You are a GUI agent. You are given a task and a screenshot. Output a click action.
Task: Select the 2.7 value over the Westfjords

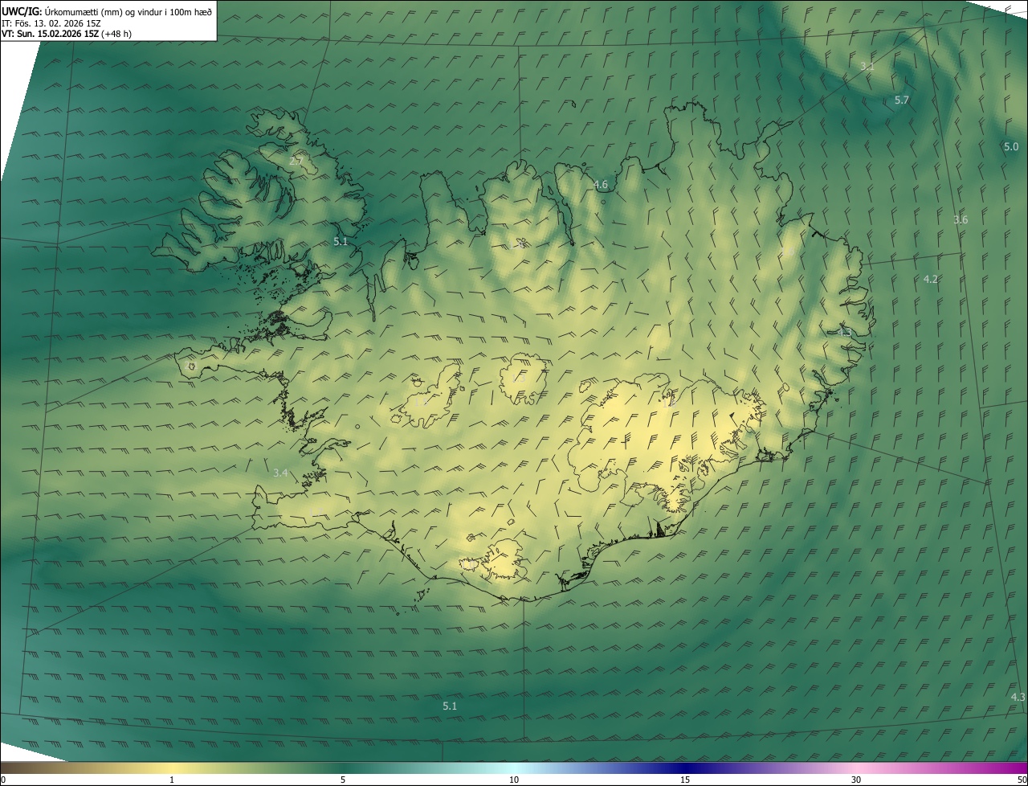[x=296, y=162]
